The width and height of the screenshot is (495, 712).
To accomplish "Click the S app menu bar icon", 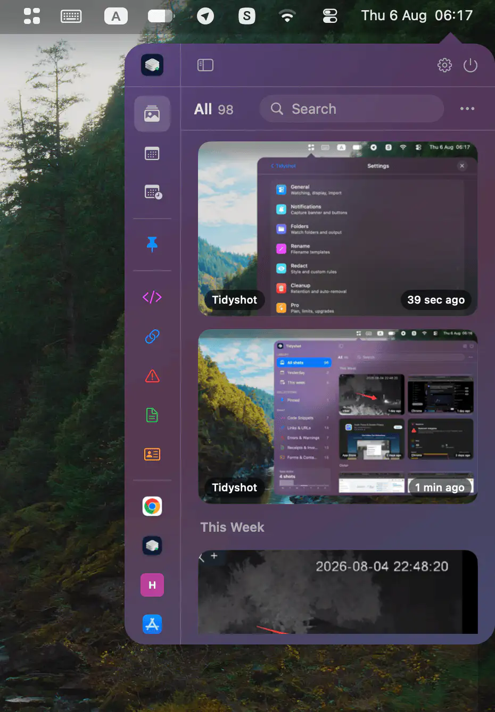I will (247, 16).
